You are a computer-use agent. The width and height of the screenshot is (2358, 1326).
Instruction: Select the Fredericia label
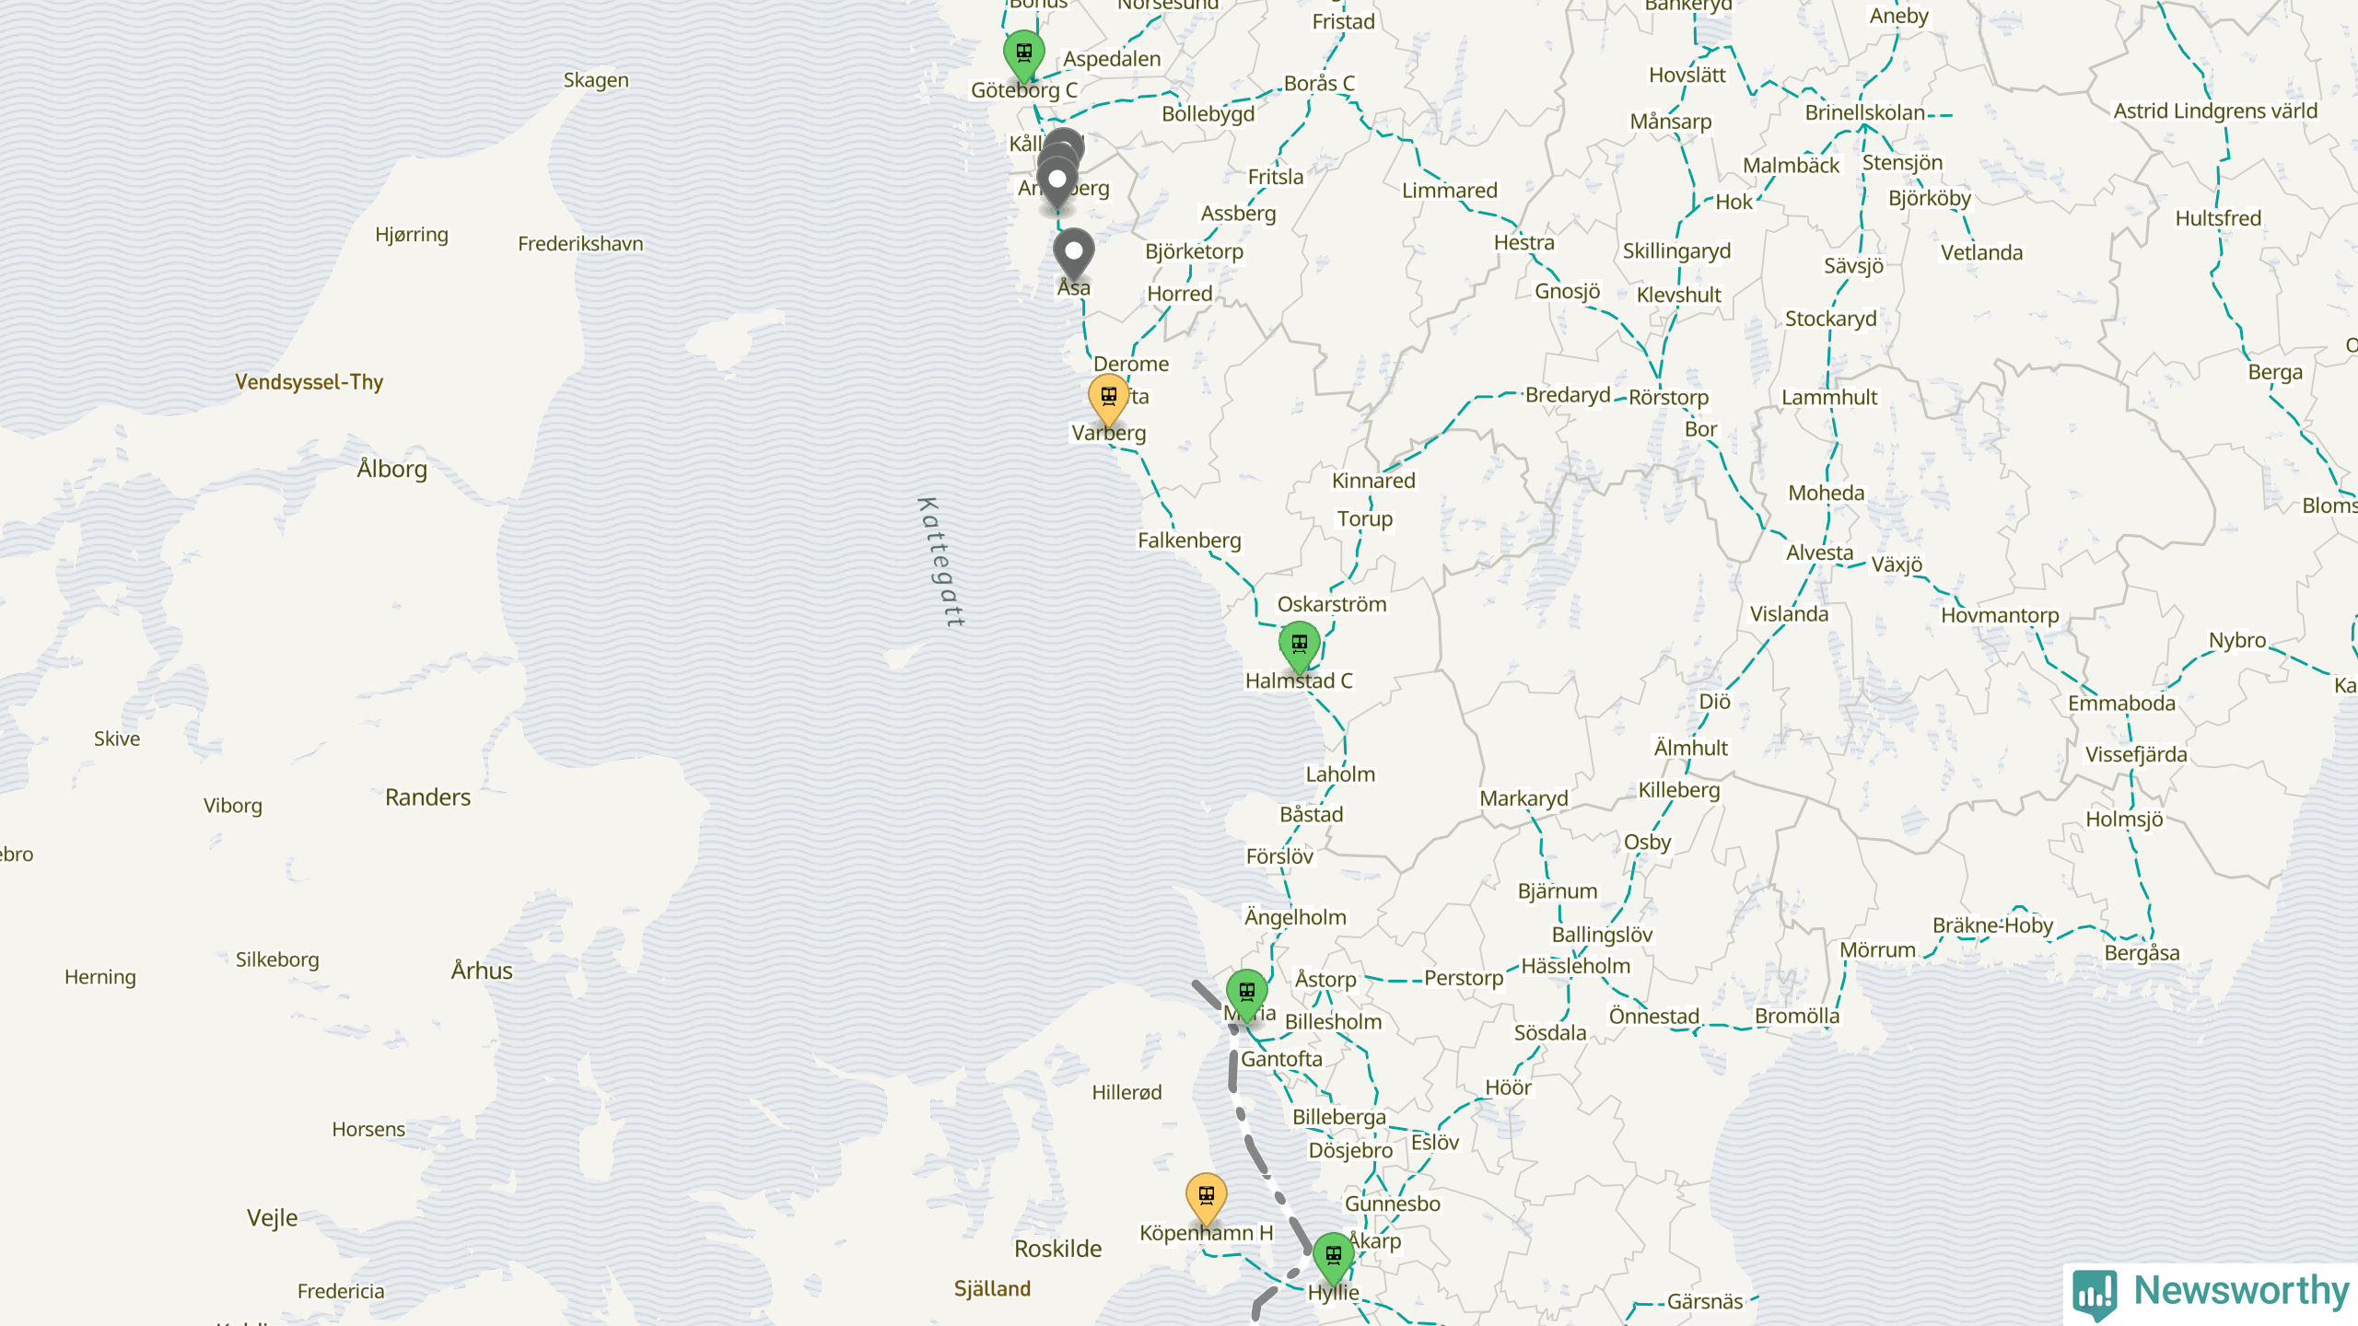[x=341, y=1292]
